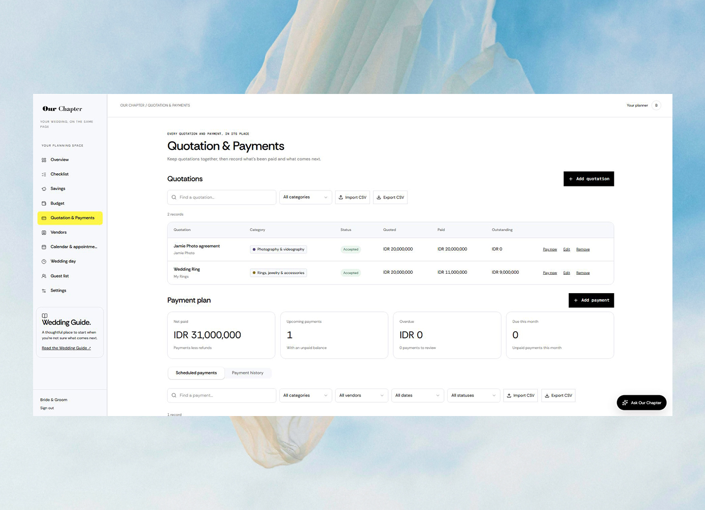Expand the All dates filter
This screenshot has width=705, height=510.
418,396
